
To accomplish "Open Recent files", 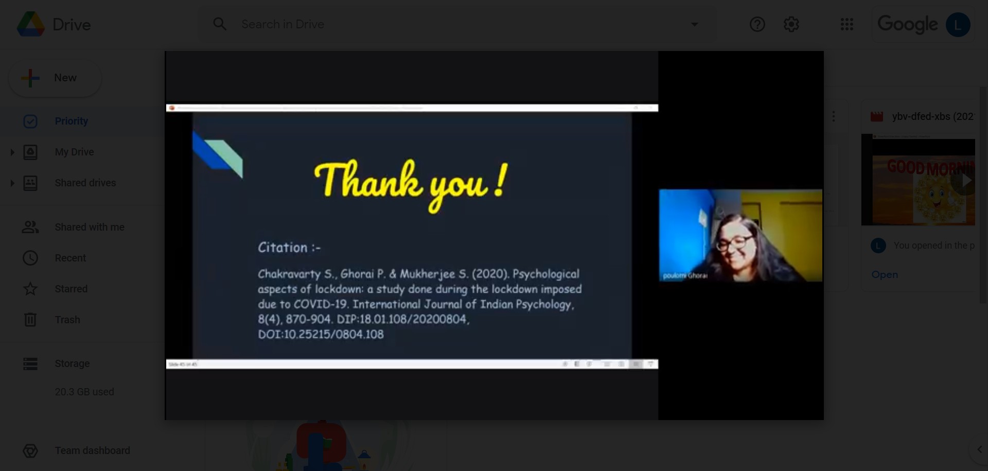I will click(x=70, y=258).
